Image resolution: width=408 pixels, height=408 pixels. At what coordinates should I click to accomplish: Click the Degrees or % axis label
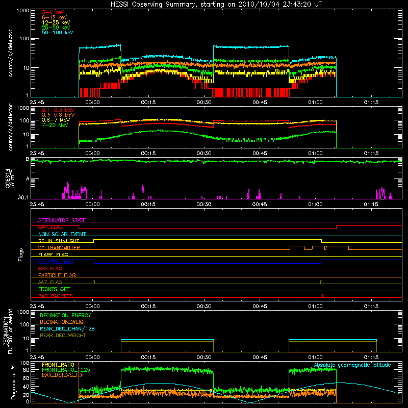point(13,382)
